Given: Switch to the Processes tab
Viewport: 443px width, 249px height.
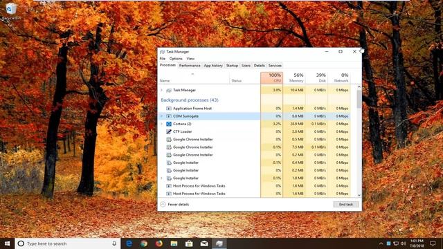Looking at the screenshot, I should pyautogui.click(x=168, y=65).
